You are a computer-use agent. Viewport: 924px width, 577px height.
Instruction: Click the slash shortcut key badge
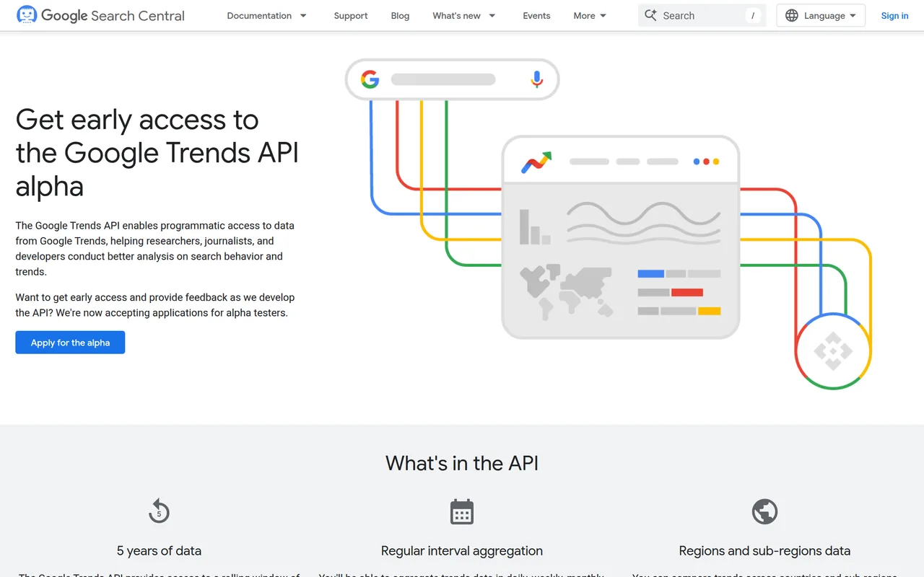coord(753,15)
